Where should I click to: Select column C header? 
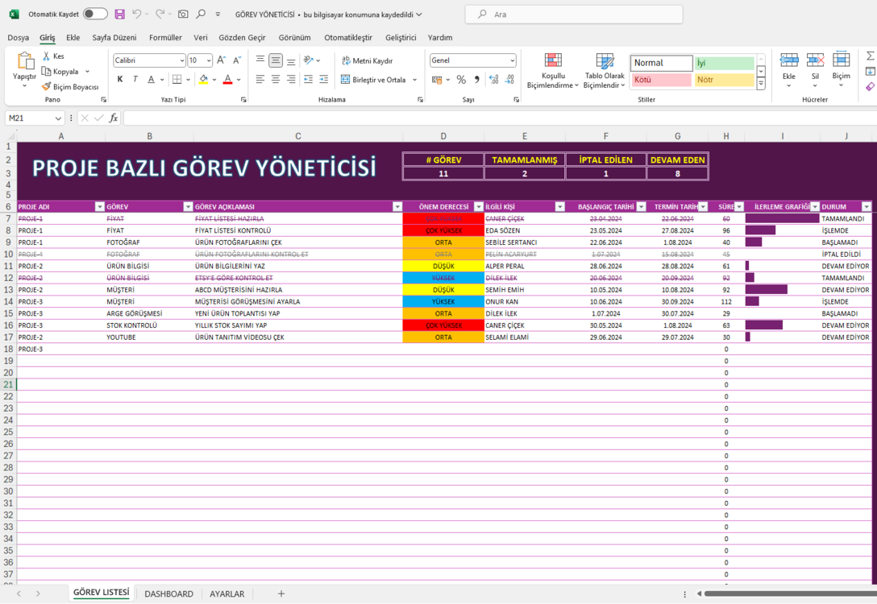point(298,136)
